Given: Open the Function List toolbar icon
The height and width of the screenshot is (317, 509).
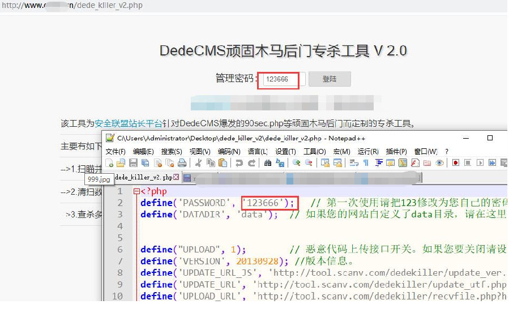Looking at the screenshot, I should (415, 163).
